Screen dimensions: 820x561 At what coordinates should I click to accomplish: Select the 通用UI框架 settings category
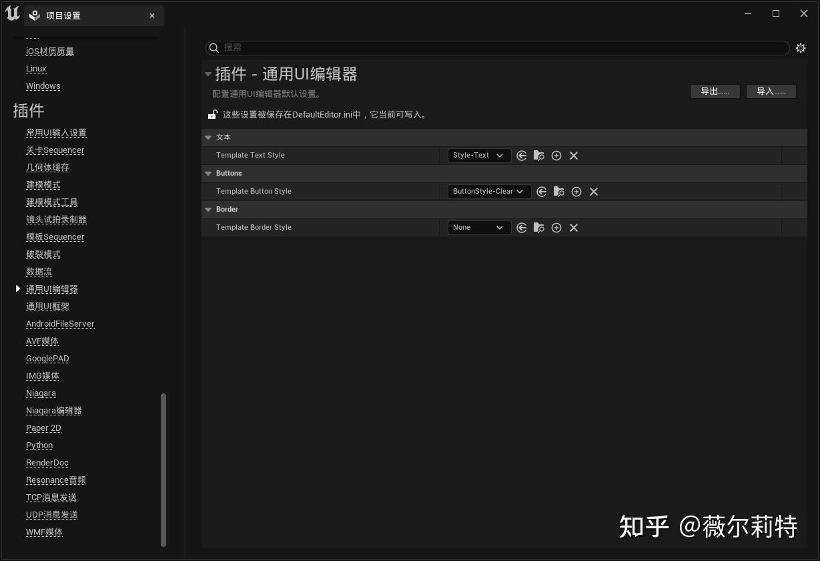click(47, 306)
